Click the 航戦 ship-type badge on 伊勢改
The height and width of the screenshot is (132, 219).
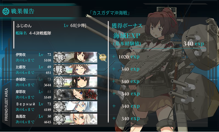click(59, 57)
